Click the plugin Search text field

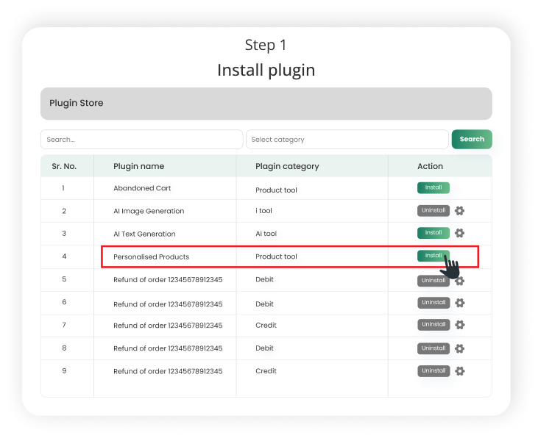(x=142, y=140)
